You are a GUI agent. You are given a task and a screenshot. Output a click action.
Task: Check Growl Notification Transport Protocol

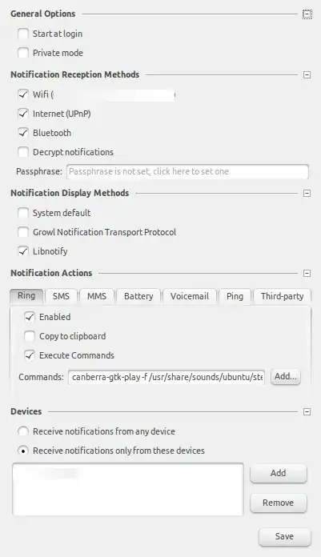pos(23,232)
